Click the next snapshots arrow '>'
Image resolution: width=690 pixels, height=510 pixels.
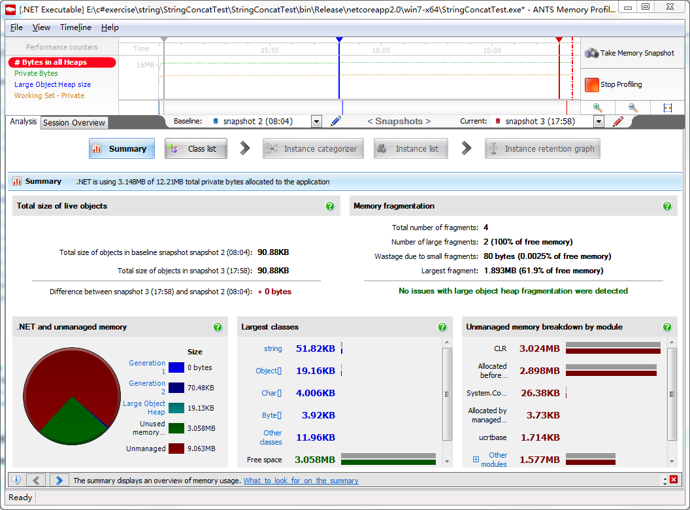click(428, 122)
